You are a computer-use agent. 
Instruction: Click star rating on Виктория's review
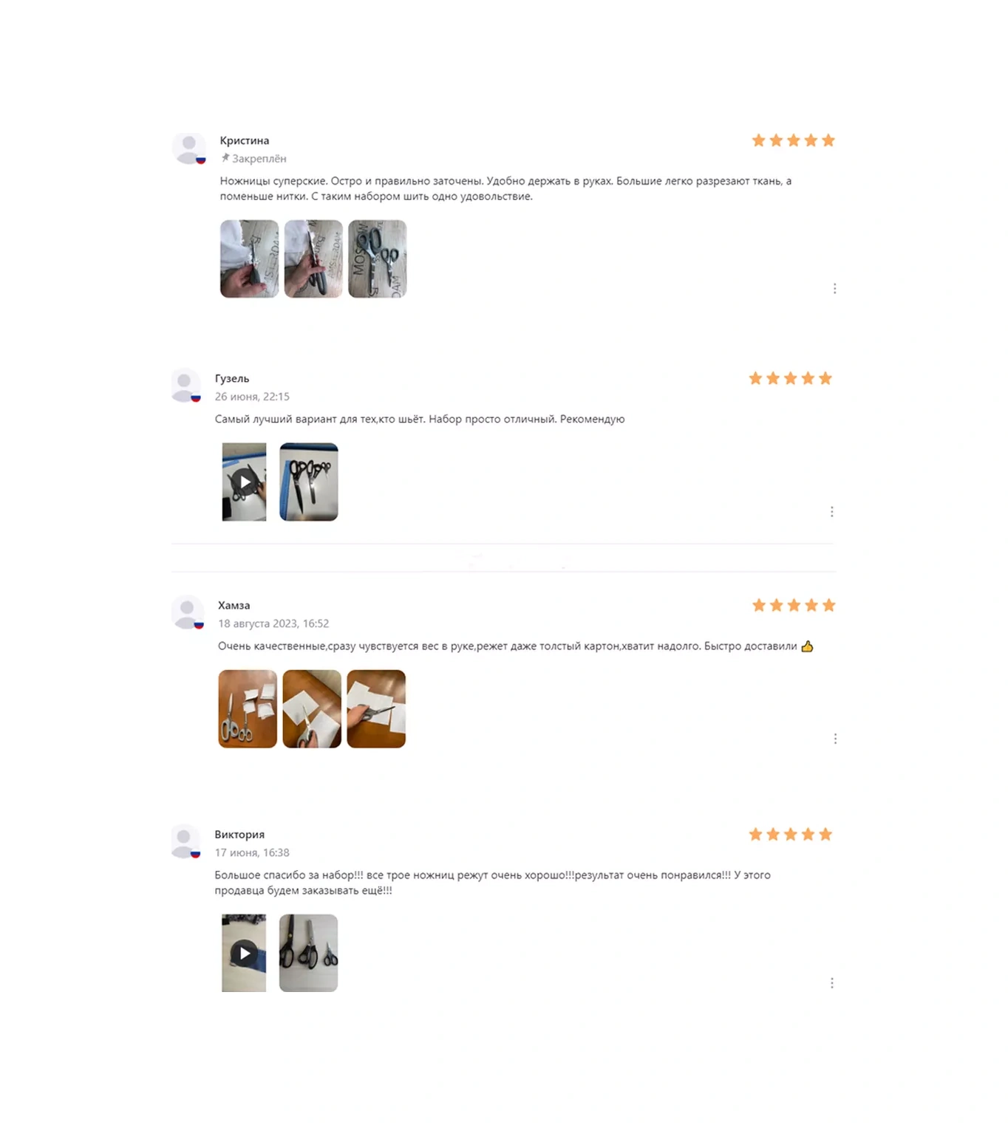(790, 834)
